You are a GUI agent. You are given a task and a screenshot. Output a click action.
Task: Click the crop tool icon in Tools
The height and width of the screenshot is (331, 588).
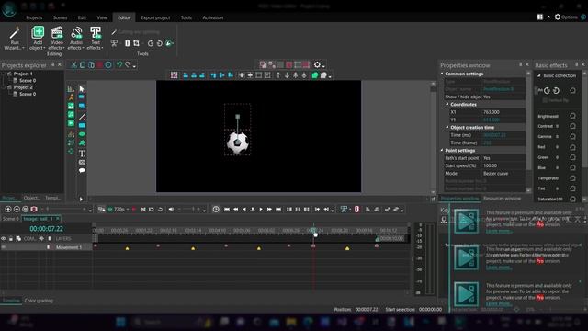(137, 43)
